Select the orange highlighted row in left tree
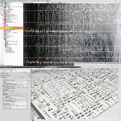This screenshot has width=121, height=121. pyautogui.click(x=12, y=28)
